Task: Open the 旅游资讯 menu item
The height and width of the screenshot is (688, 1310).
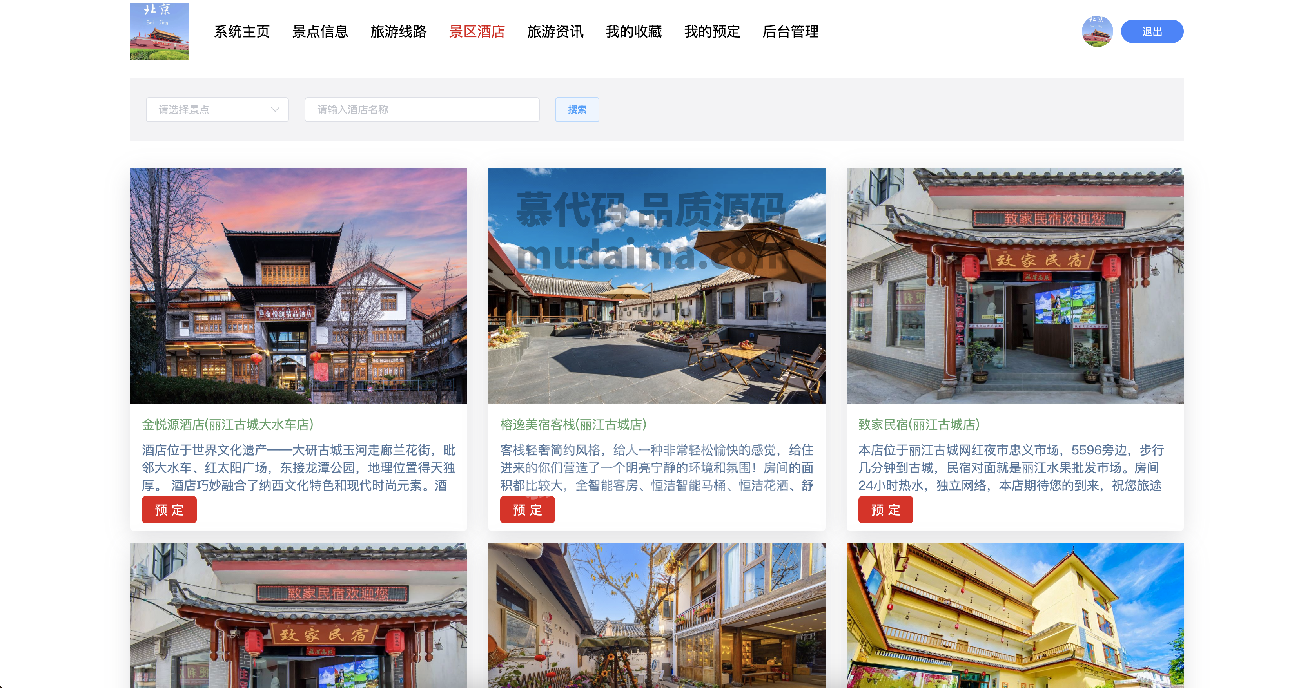Action: click(x=555, y=31)
